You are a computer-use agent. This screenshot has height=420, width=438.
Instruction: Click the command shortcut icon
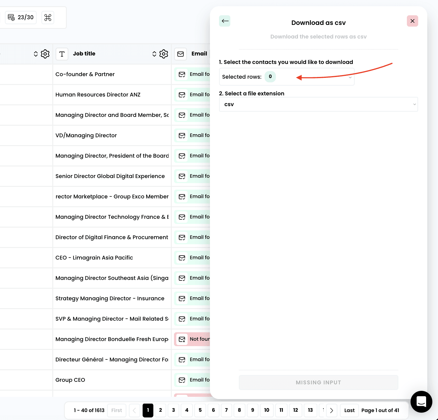(x=48, y=18)
